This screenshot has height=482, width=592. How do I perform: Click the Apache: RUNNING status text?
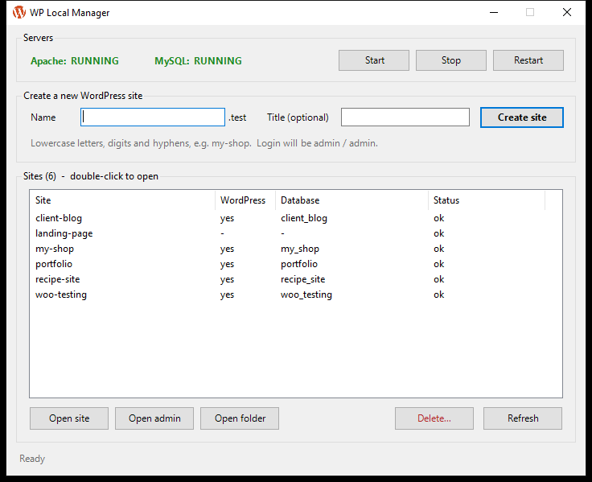coord(74,61)
